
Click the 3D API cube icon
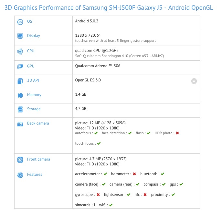(x=20, y=81)
